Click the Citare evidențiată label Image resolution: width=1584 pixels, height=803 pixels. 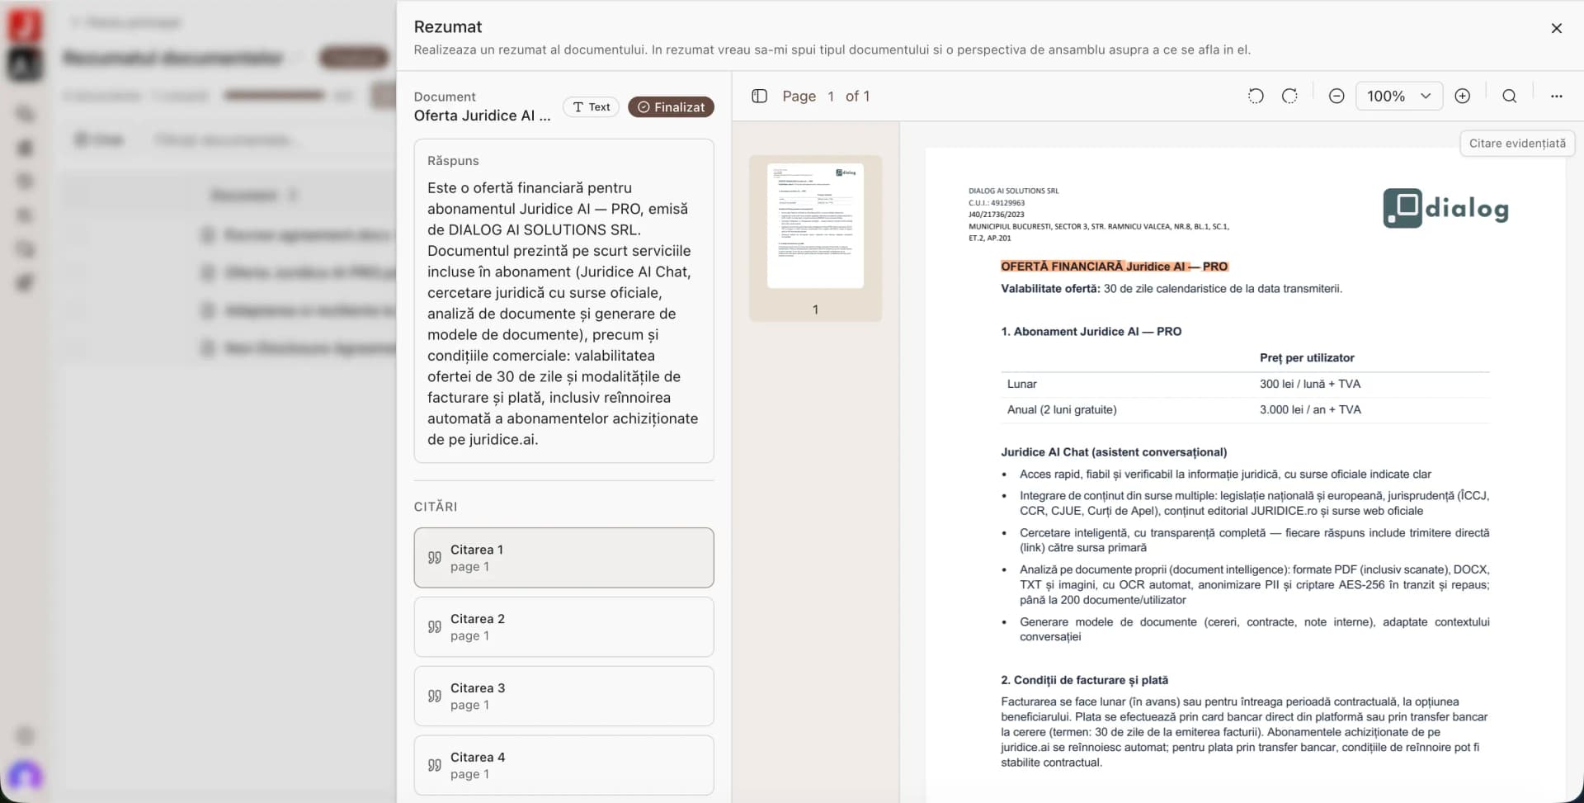point(1517,144)
